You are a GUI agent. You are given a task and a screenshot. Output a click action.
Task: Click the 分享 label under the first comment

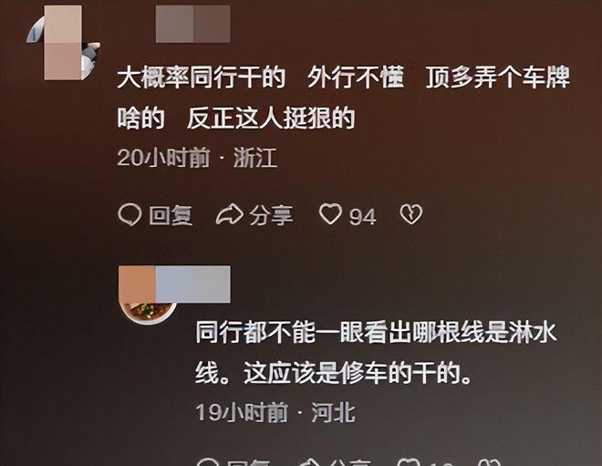click(x=271, y=215)
